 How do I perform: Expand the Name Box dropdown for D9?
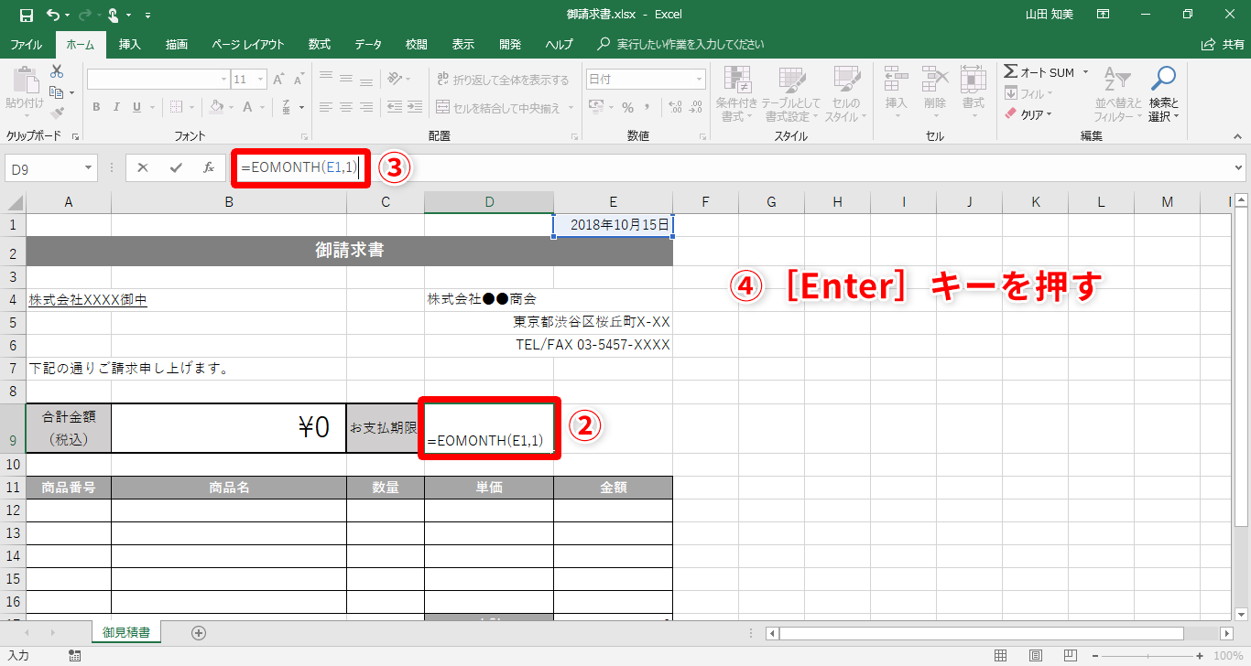click(89, 167)
